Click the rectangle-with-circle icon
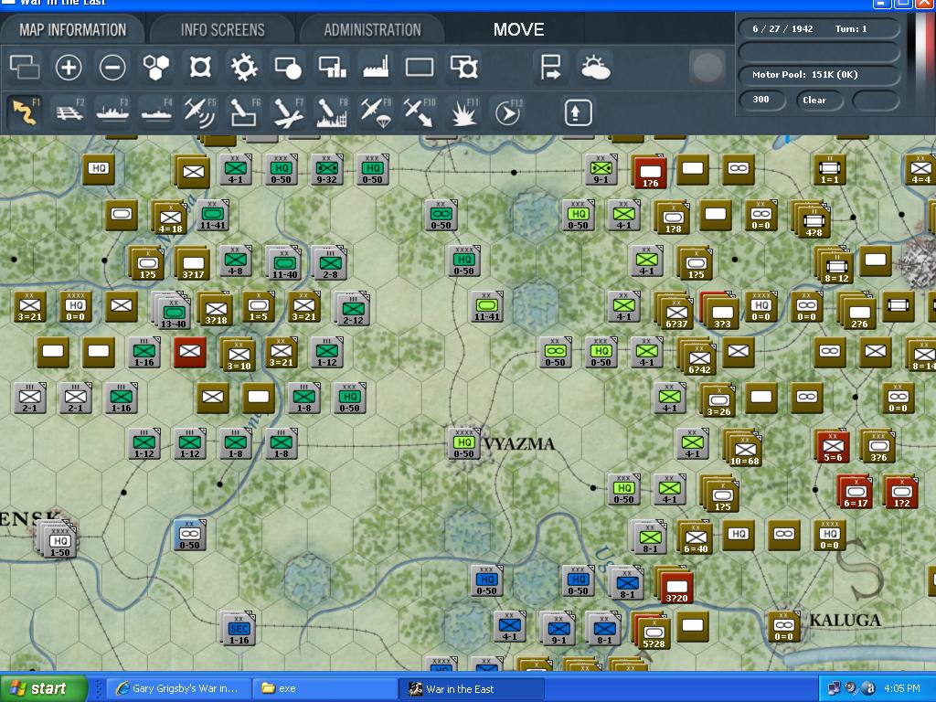 coord(288,67)
